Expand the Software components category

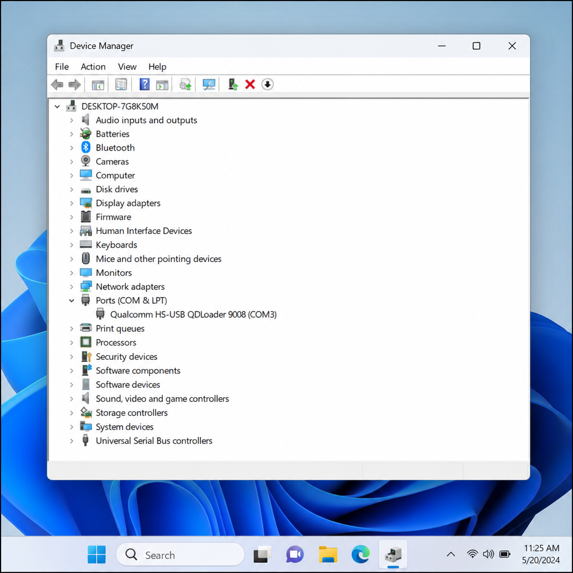coord(72,370)
